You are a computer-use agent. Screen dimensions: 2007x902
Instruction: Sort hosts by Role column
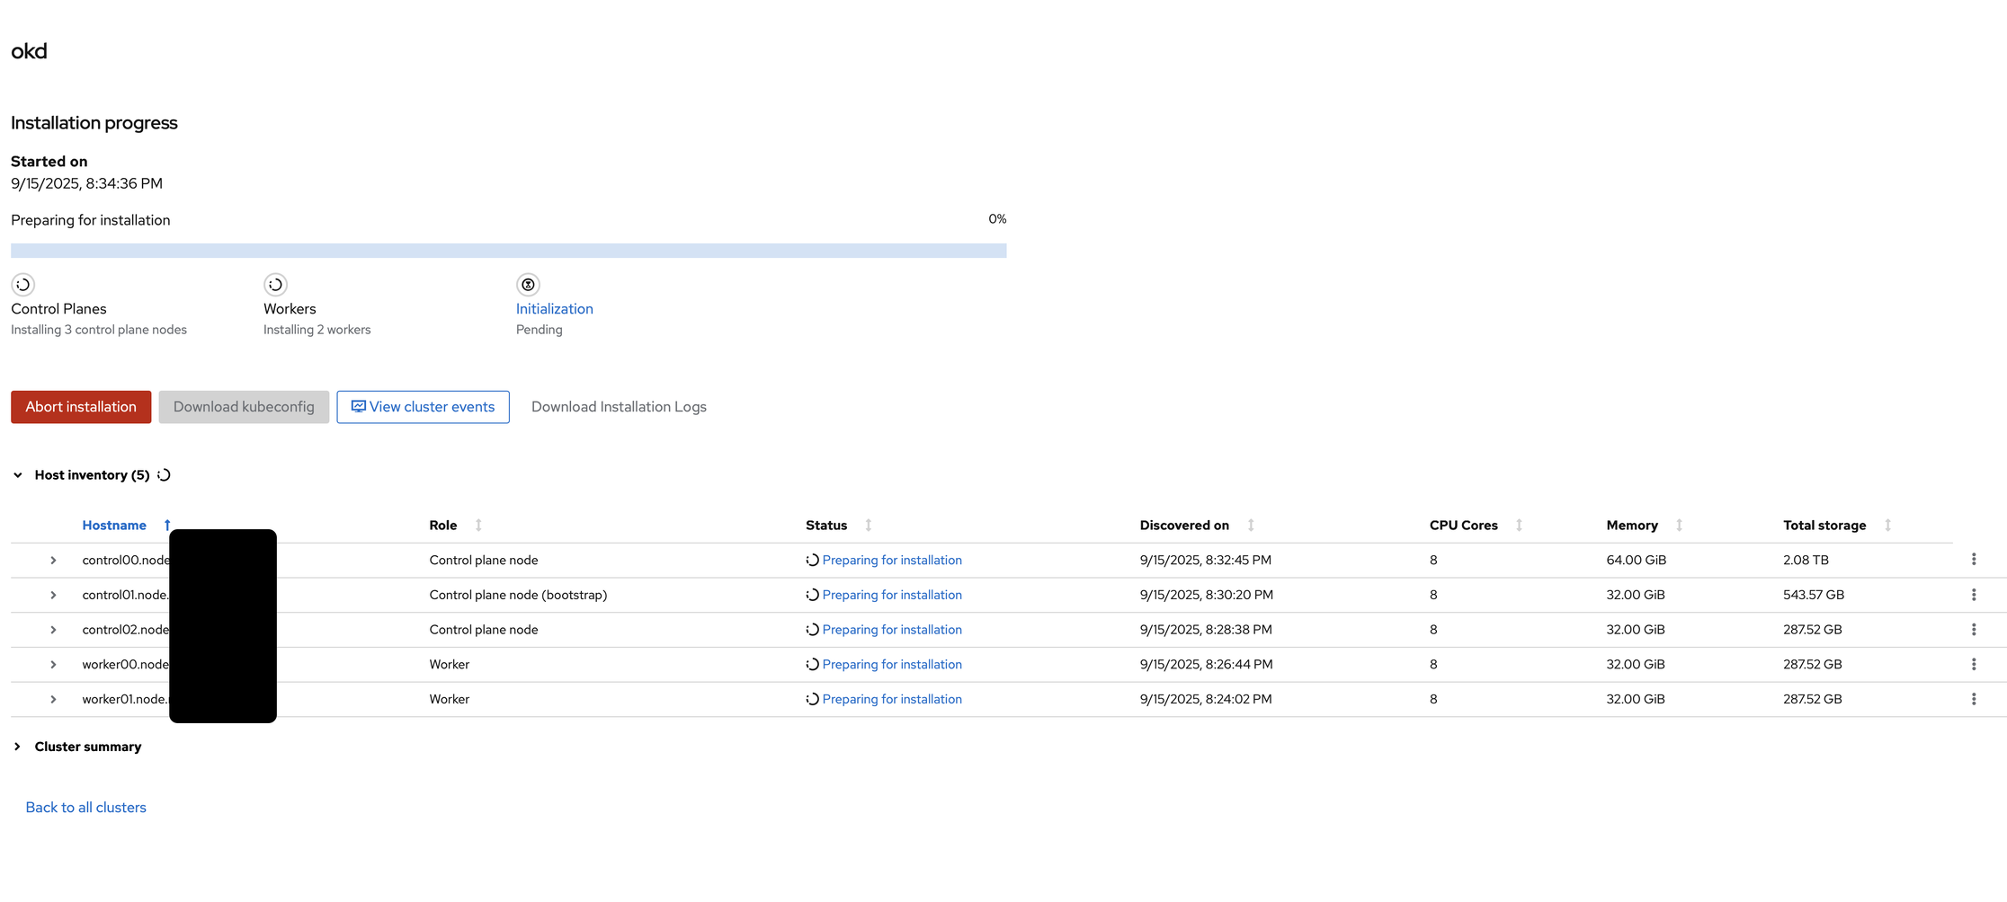coord(477,526)
